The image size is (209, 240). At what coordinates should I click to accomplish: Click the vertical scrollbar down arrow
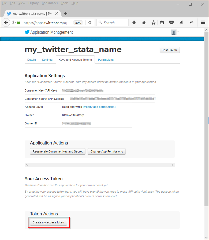coord(206,238)
